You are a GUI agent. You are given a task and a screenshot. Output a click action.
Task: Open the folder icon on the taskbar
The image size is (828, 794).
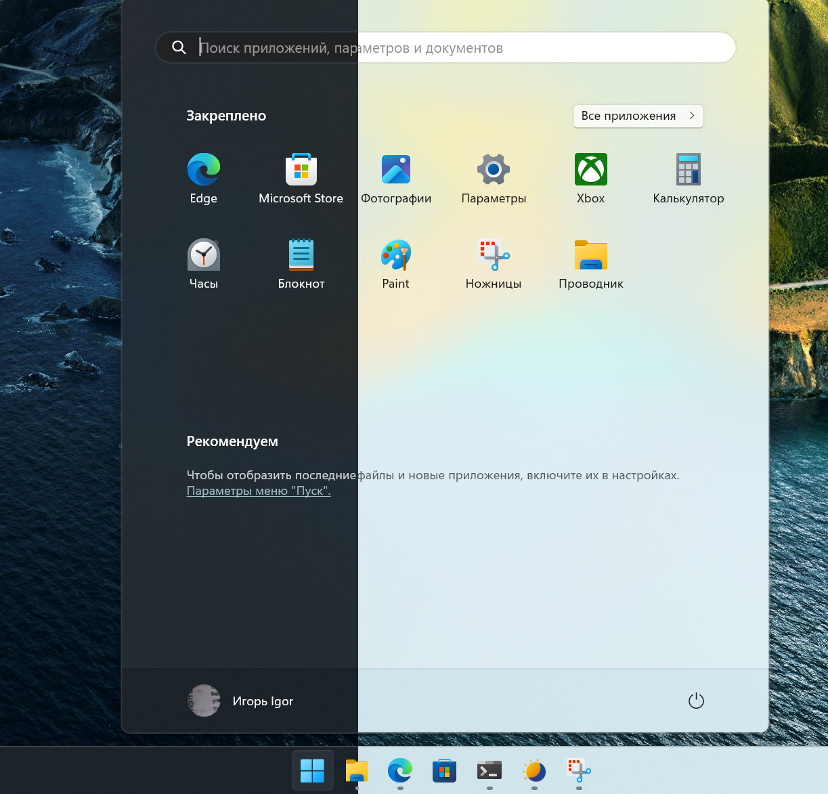click(x=357, y=770)
